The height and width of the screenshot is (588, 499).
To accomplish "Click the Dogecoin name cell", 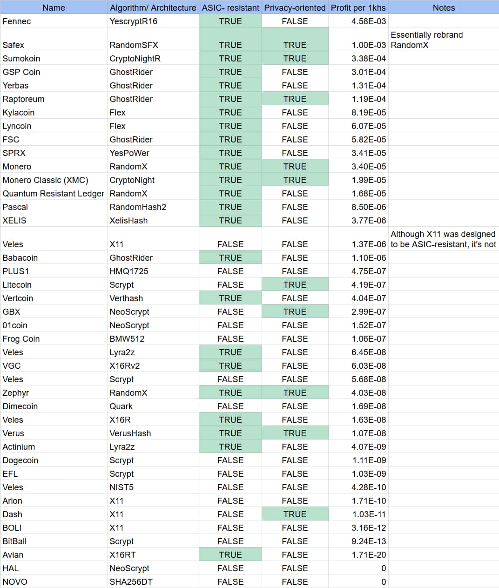I will (20, 460).
